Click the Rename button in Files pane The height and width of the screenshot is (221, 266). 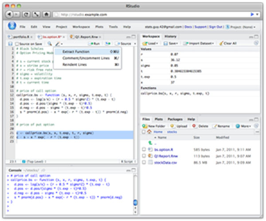pos(222,126)
